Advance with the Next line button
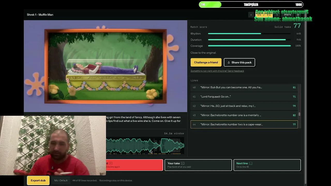 (x=267, y=165)
